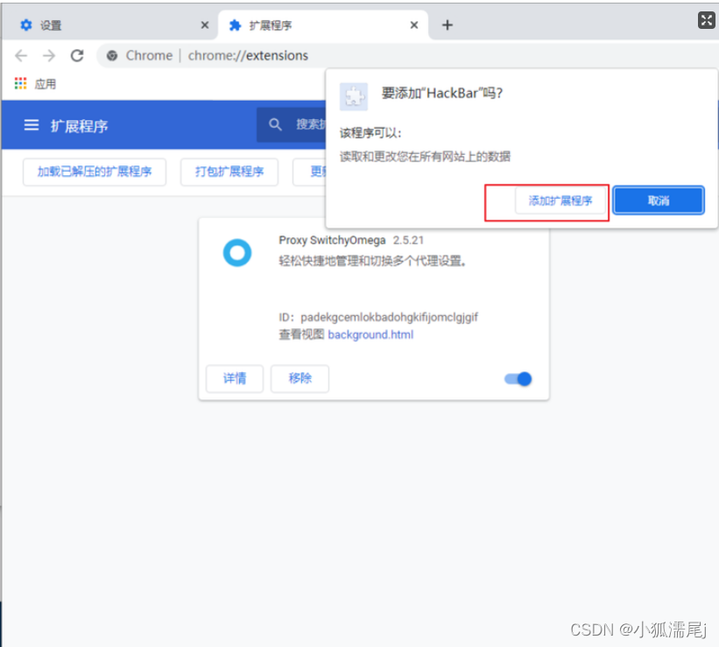Click 移除 to remove Proxy SwitchyOmega
The width and height of the screenshot is (719, 647).
[300, 378]
